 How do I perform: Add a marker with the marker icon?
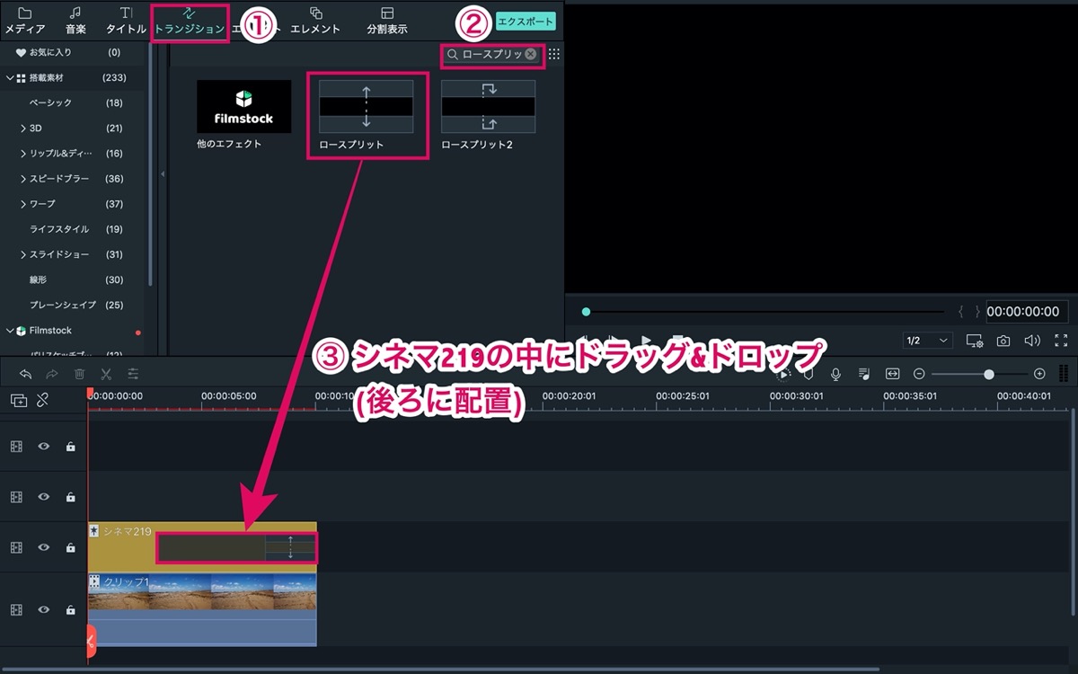(808, 374)
